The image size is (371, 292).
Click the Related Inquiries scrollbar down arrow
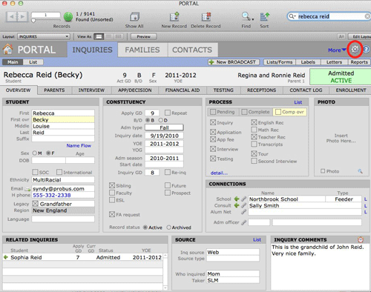pos(165,288)
